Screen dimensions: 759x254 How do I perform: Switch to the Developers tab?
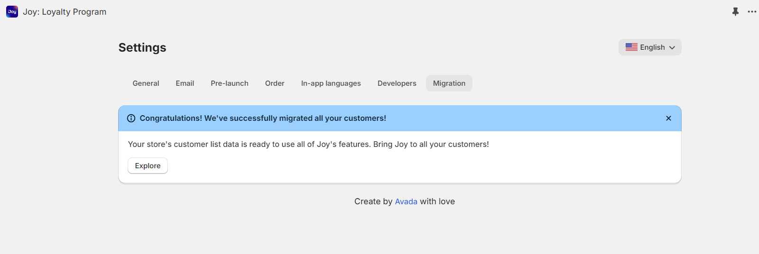397,83
